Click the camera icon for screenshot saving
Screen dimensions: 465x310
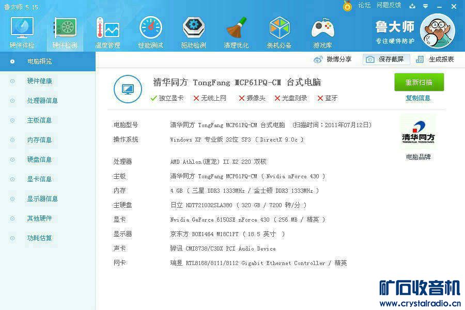pos(370,59)
